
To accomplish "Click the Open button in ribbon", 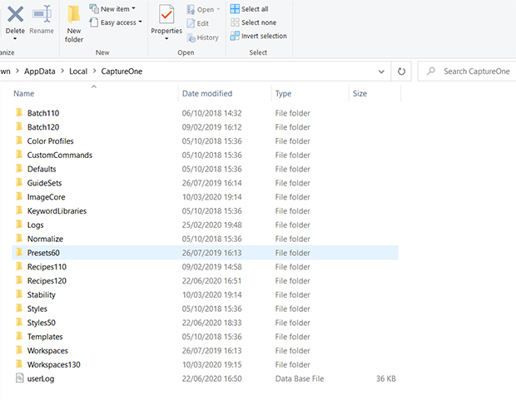I will (x=203, y=9).
